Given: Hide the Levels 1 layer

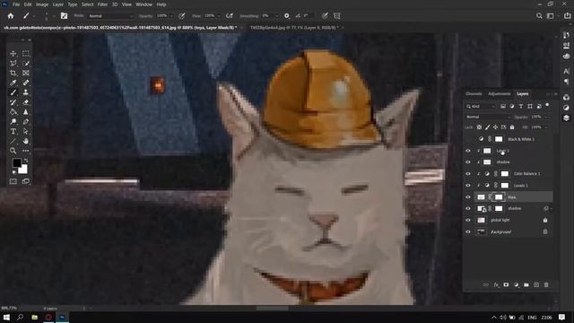Looking at the screenshot, I should click(x=468, y=186).
